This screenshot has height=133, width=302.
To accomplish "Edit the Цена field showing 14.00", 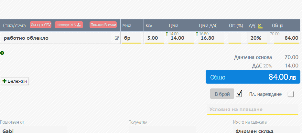I will 181,38.
